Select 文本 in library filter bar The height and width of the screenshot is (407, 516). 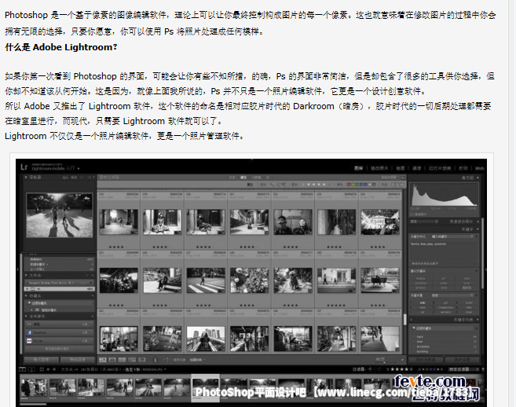tap(232, 178)
